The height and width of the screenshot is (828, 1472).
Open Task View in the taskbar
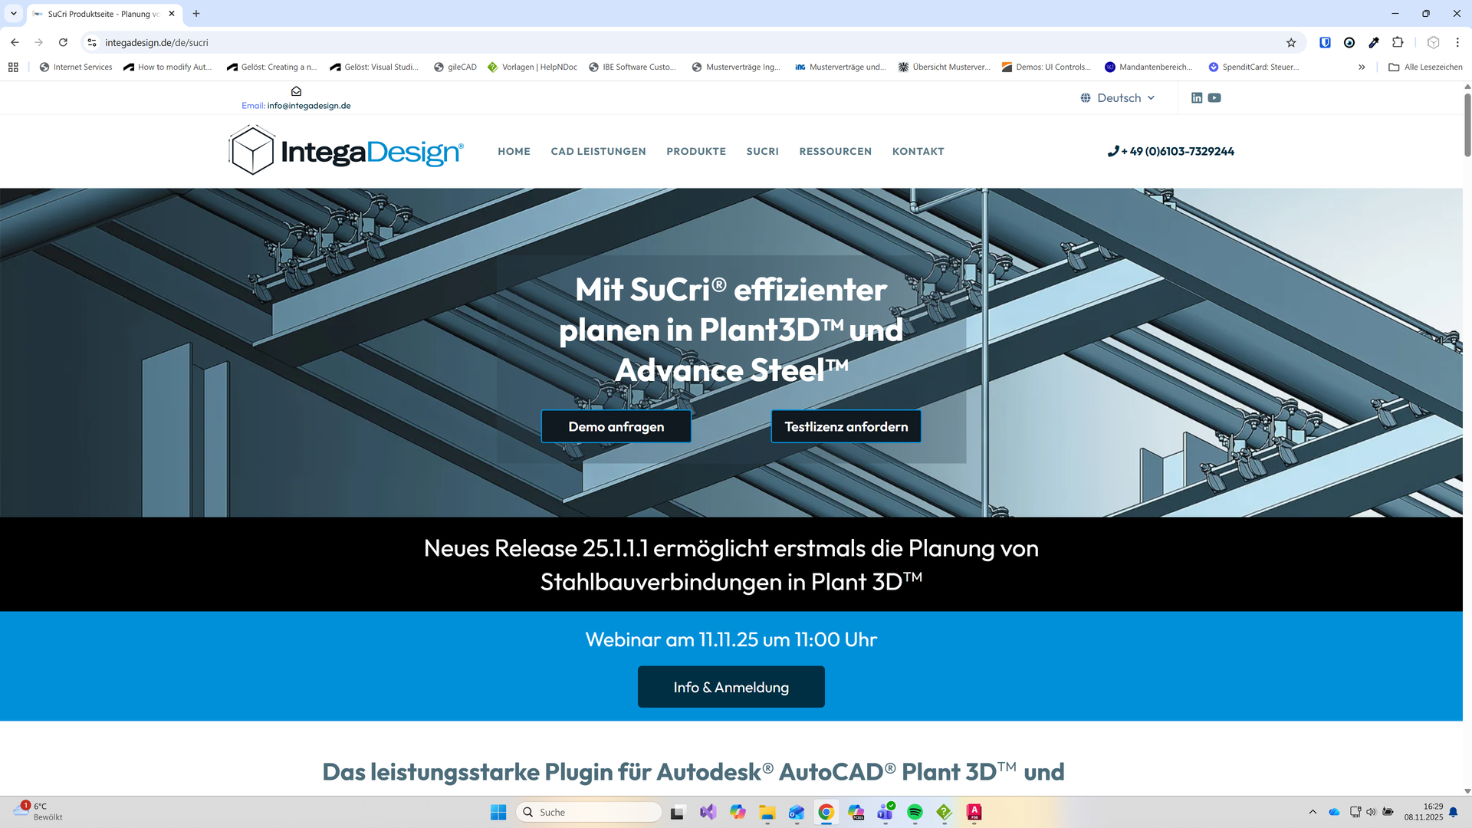677,813
